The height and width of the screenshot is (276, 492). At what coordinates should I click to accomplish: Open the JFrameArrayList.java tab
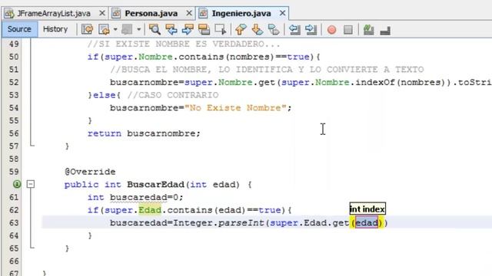54,14
